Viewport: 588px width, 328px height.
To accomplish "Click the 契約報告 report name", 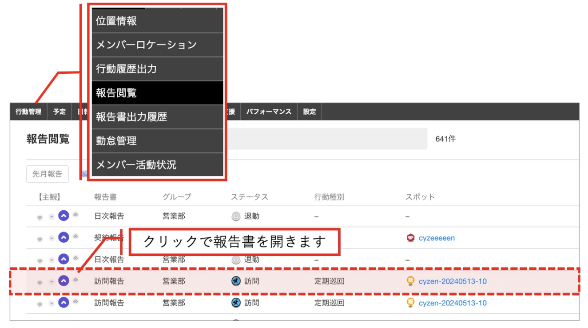I will click(109, 238).
